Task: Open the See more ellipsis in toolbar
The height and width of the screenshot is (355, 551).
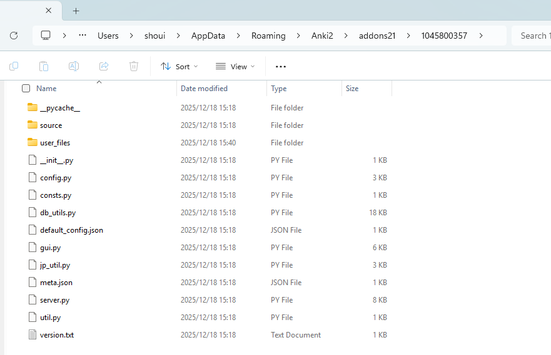Action: 281,67
